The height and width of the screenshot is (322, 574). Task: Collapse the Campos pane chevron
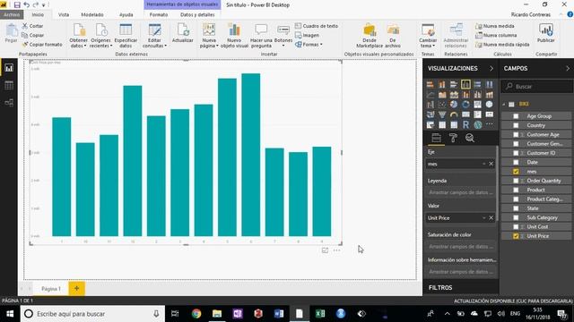(x=568, y=68)
